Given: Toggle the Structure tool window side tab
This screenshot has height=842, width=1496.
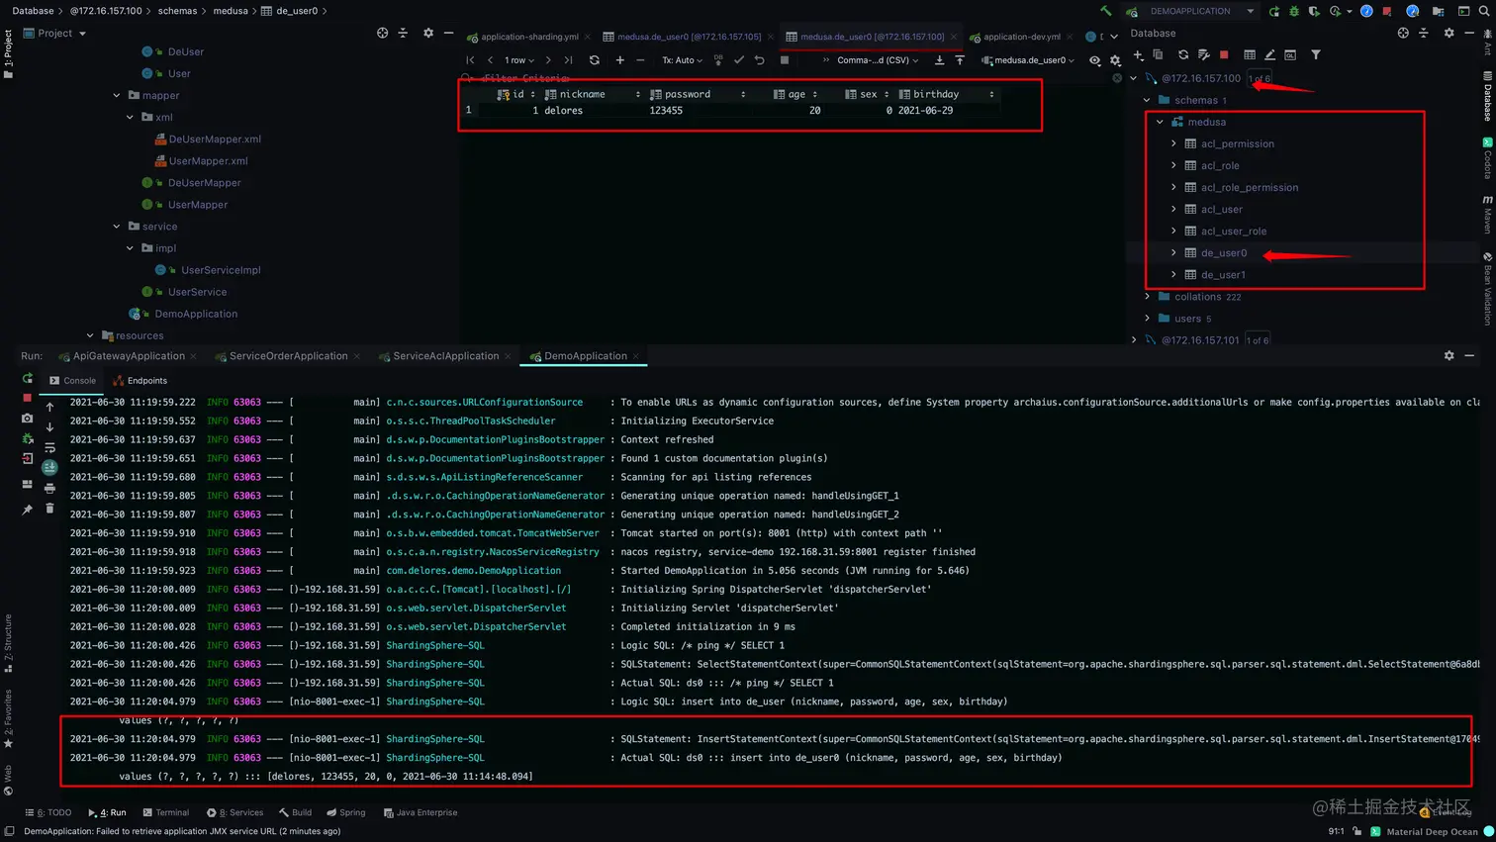Looking at the screenshot, I should (x=8, y=642).
